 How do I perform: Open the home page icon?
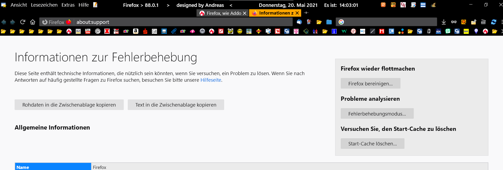click(x=33, y=22)
